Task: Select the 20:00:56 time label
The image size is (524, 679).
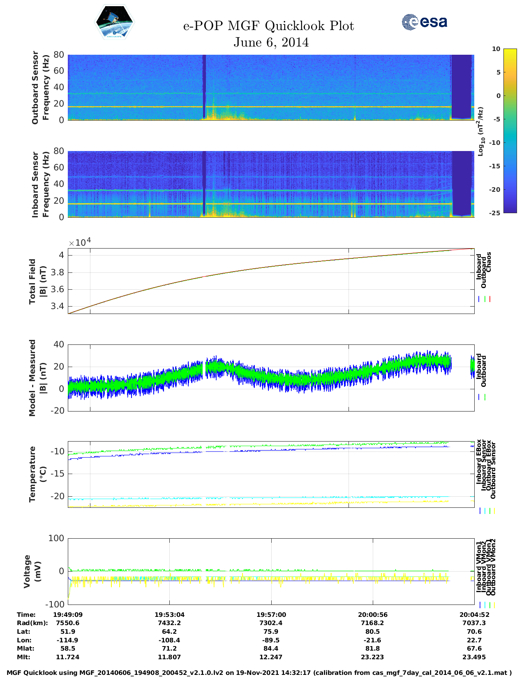Action: click(x=372, y=614)
